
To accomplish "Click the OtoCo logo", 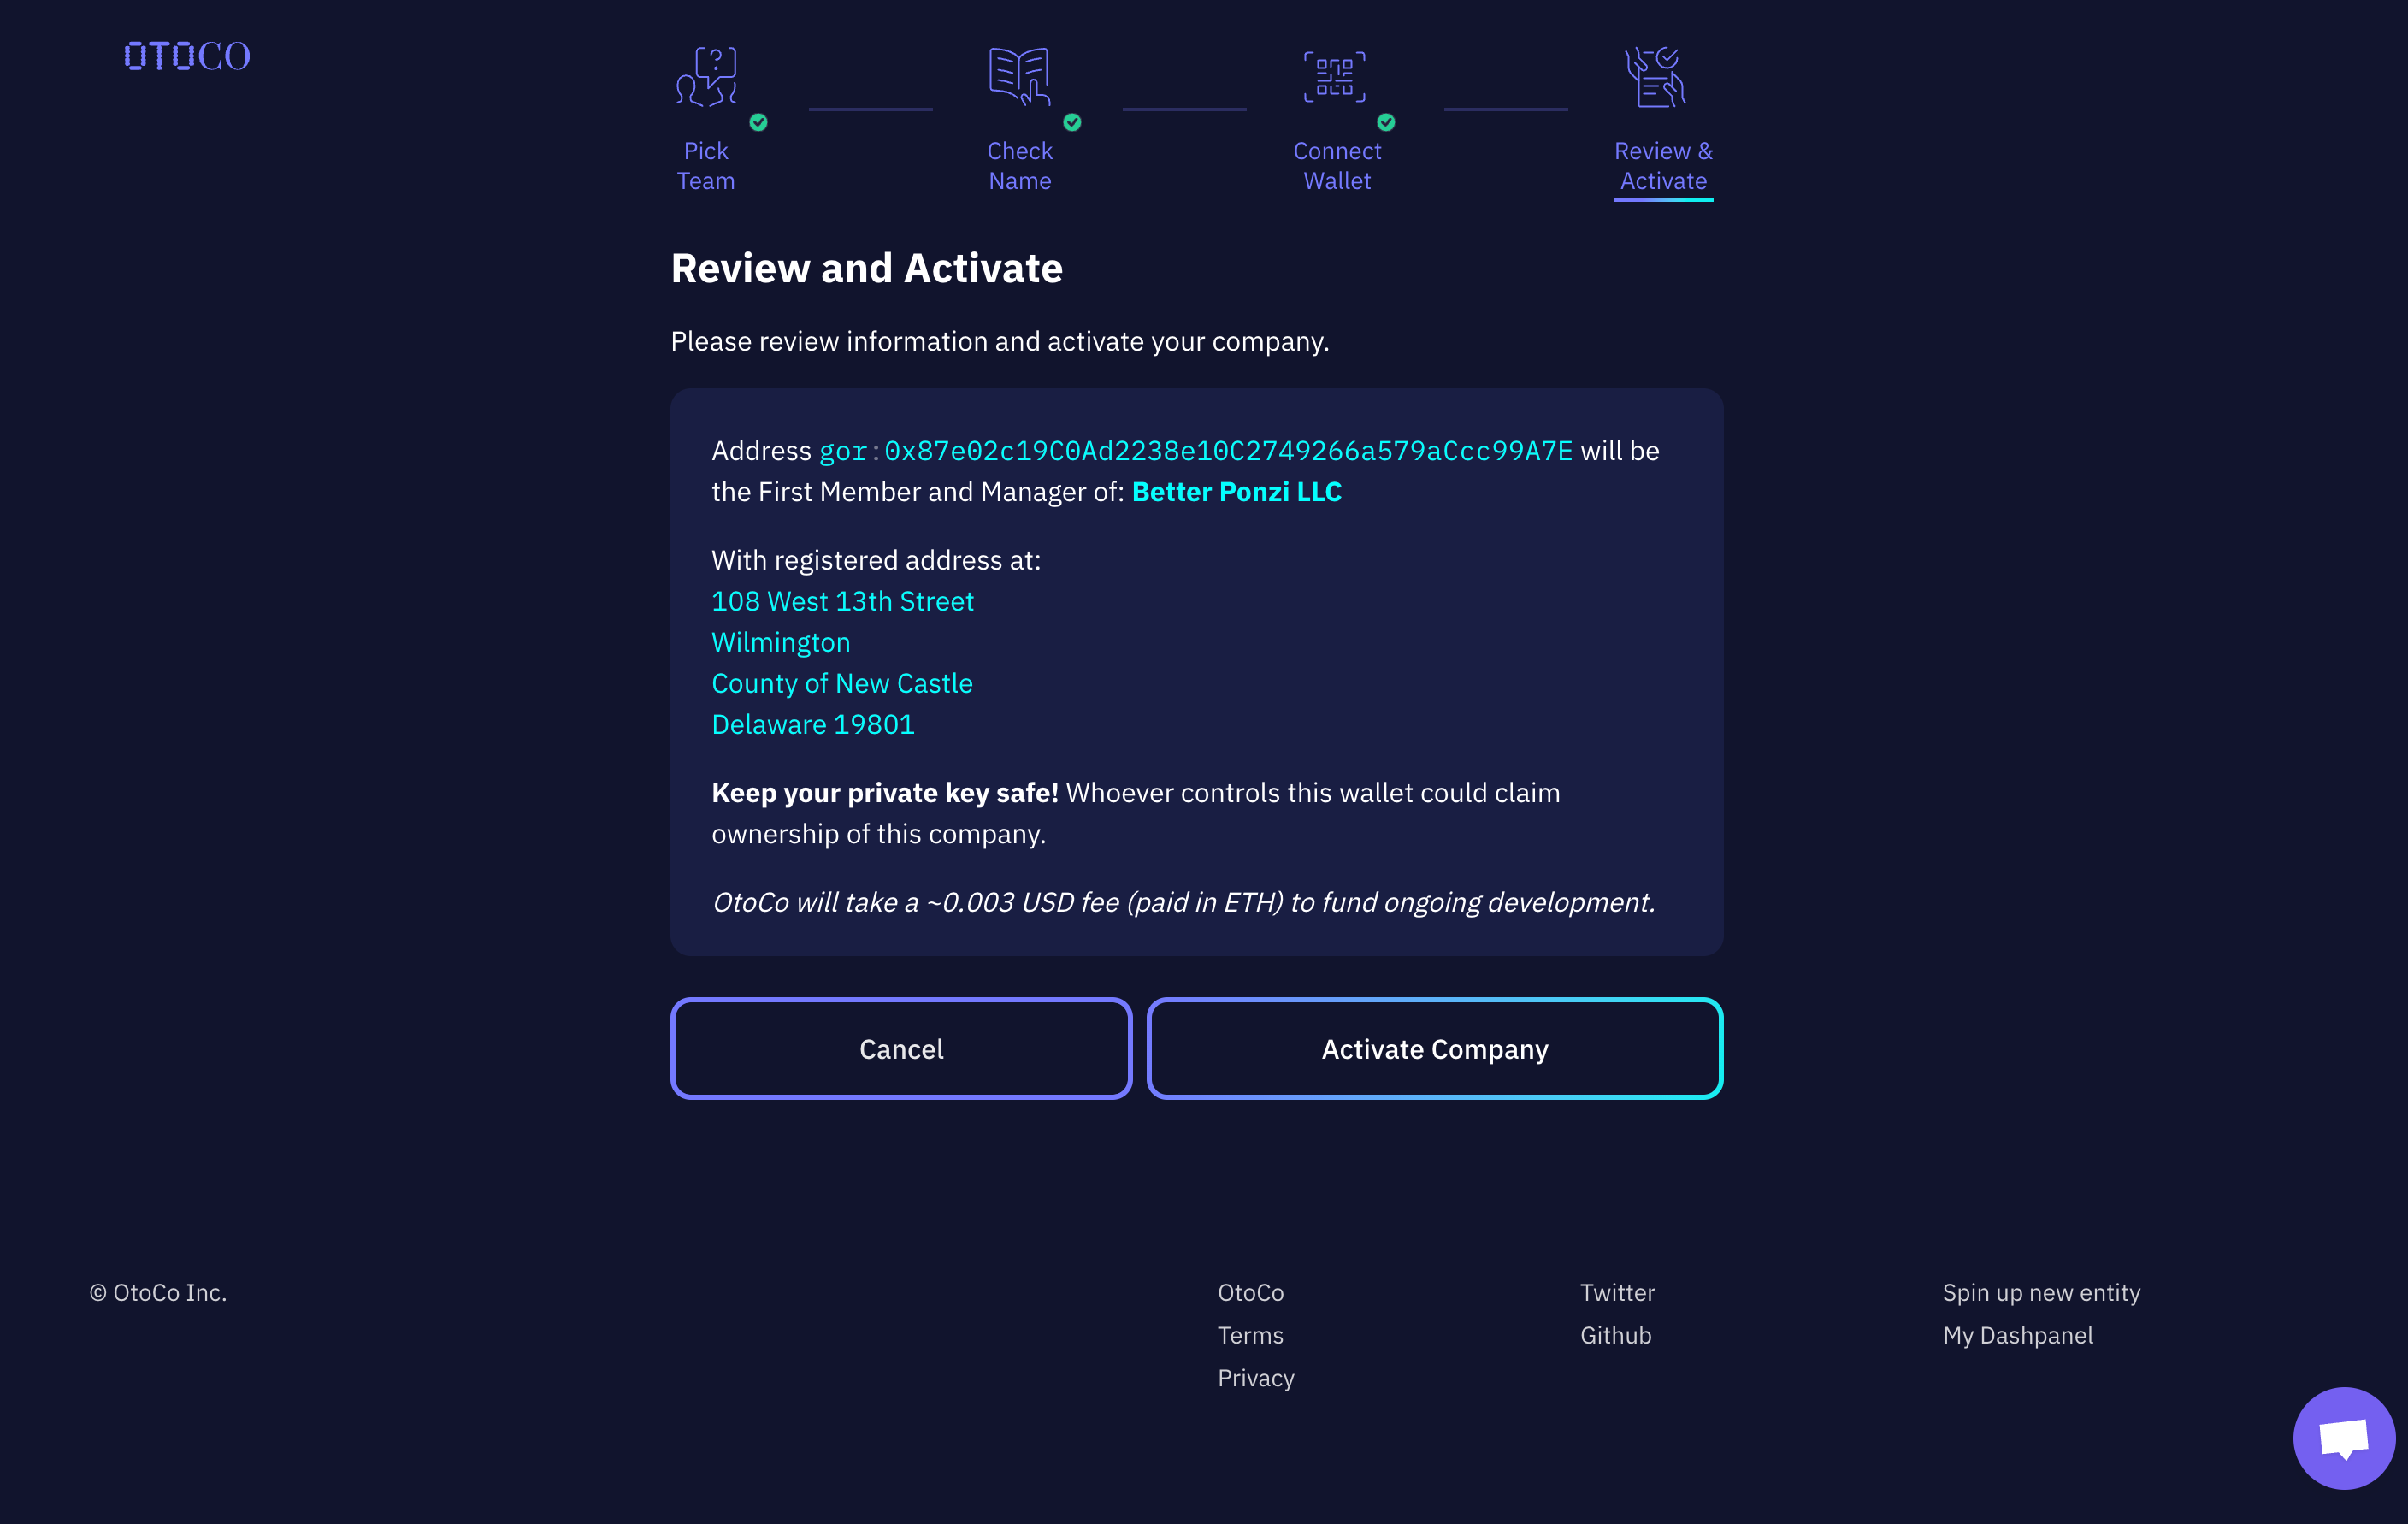I will tap(187, 56).
